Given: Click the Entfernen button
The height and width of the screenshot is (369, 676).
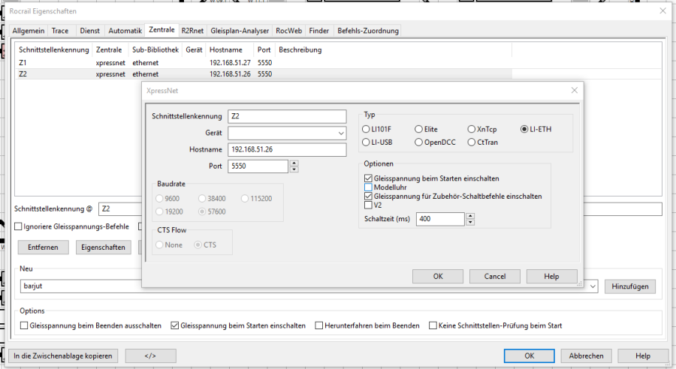Looking at the screenshot, I should (x=43, y=247).
